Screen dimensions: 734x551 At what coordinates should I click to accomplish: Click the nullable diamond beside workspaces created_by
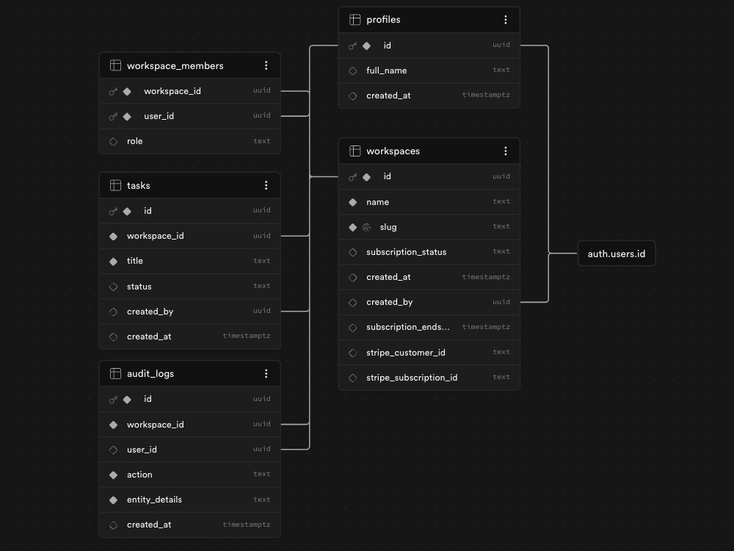tap(353, 303)
